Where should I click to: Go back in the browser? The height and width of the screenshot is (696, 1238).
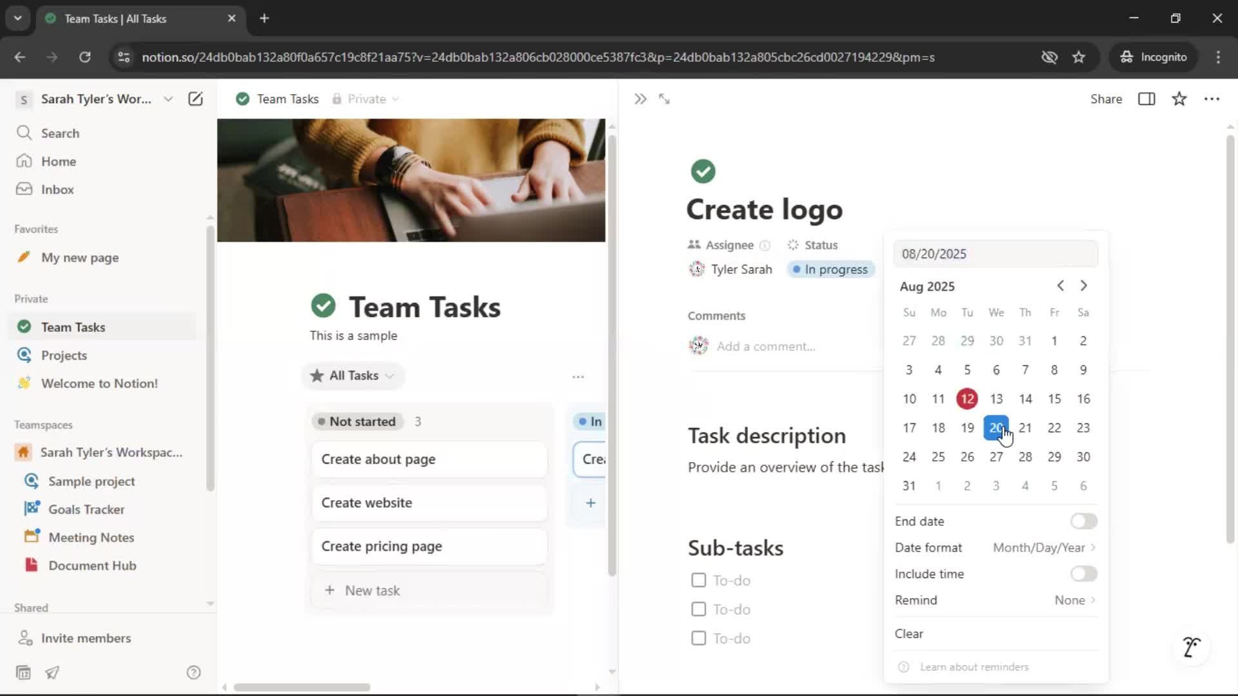(20, 57)
